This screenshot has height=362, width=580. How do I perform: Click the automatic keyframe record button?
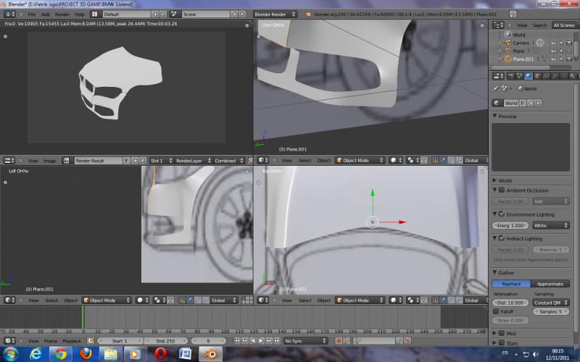pos(339,340)
